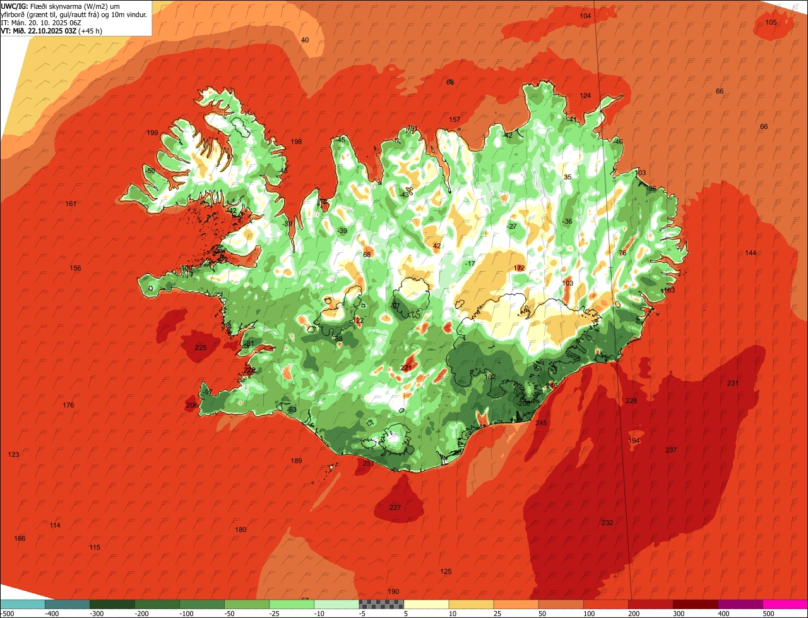Image resolution: width=808 pixels, height=618 pixels.
Task: Select the checkered legend swatch between -5 and 5
Action: (x=381, y=604)
